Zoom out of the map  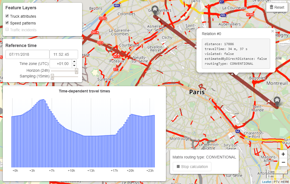(x=283, y=162)
